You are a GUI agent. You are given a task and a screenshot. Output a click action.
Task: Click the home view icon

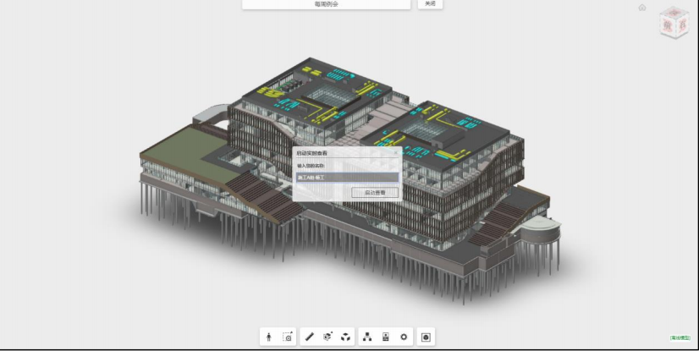(642, 8)
